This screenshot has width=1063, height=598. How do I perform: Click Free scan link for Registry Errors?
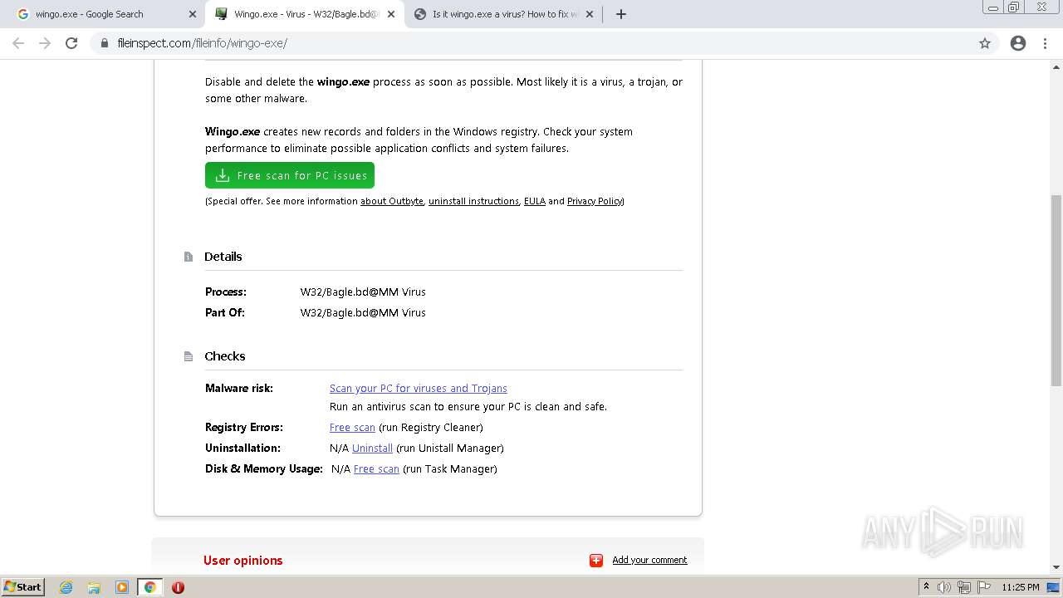coord(352,427)
